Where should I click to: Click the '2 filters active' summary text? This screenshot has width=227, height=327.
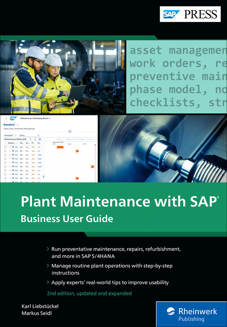tap(19, 129)
